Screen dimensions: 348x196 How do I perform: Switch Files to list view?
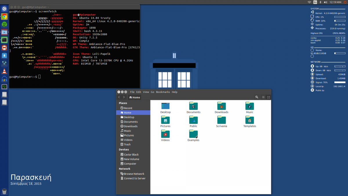[x=263, y=97]
